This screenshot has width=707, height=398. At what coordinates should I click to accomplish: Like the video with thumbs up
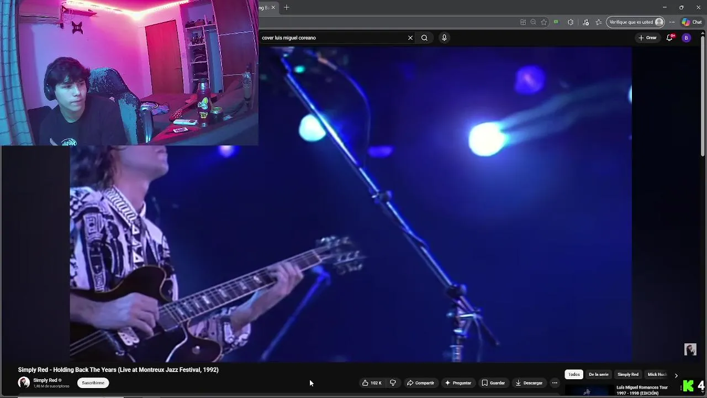[372, 383]
